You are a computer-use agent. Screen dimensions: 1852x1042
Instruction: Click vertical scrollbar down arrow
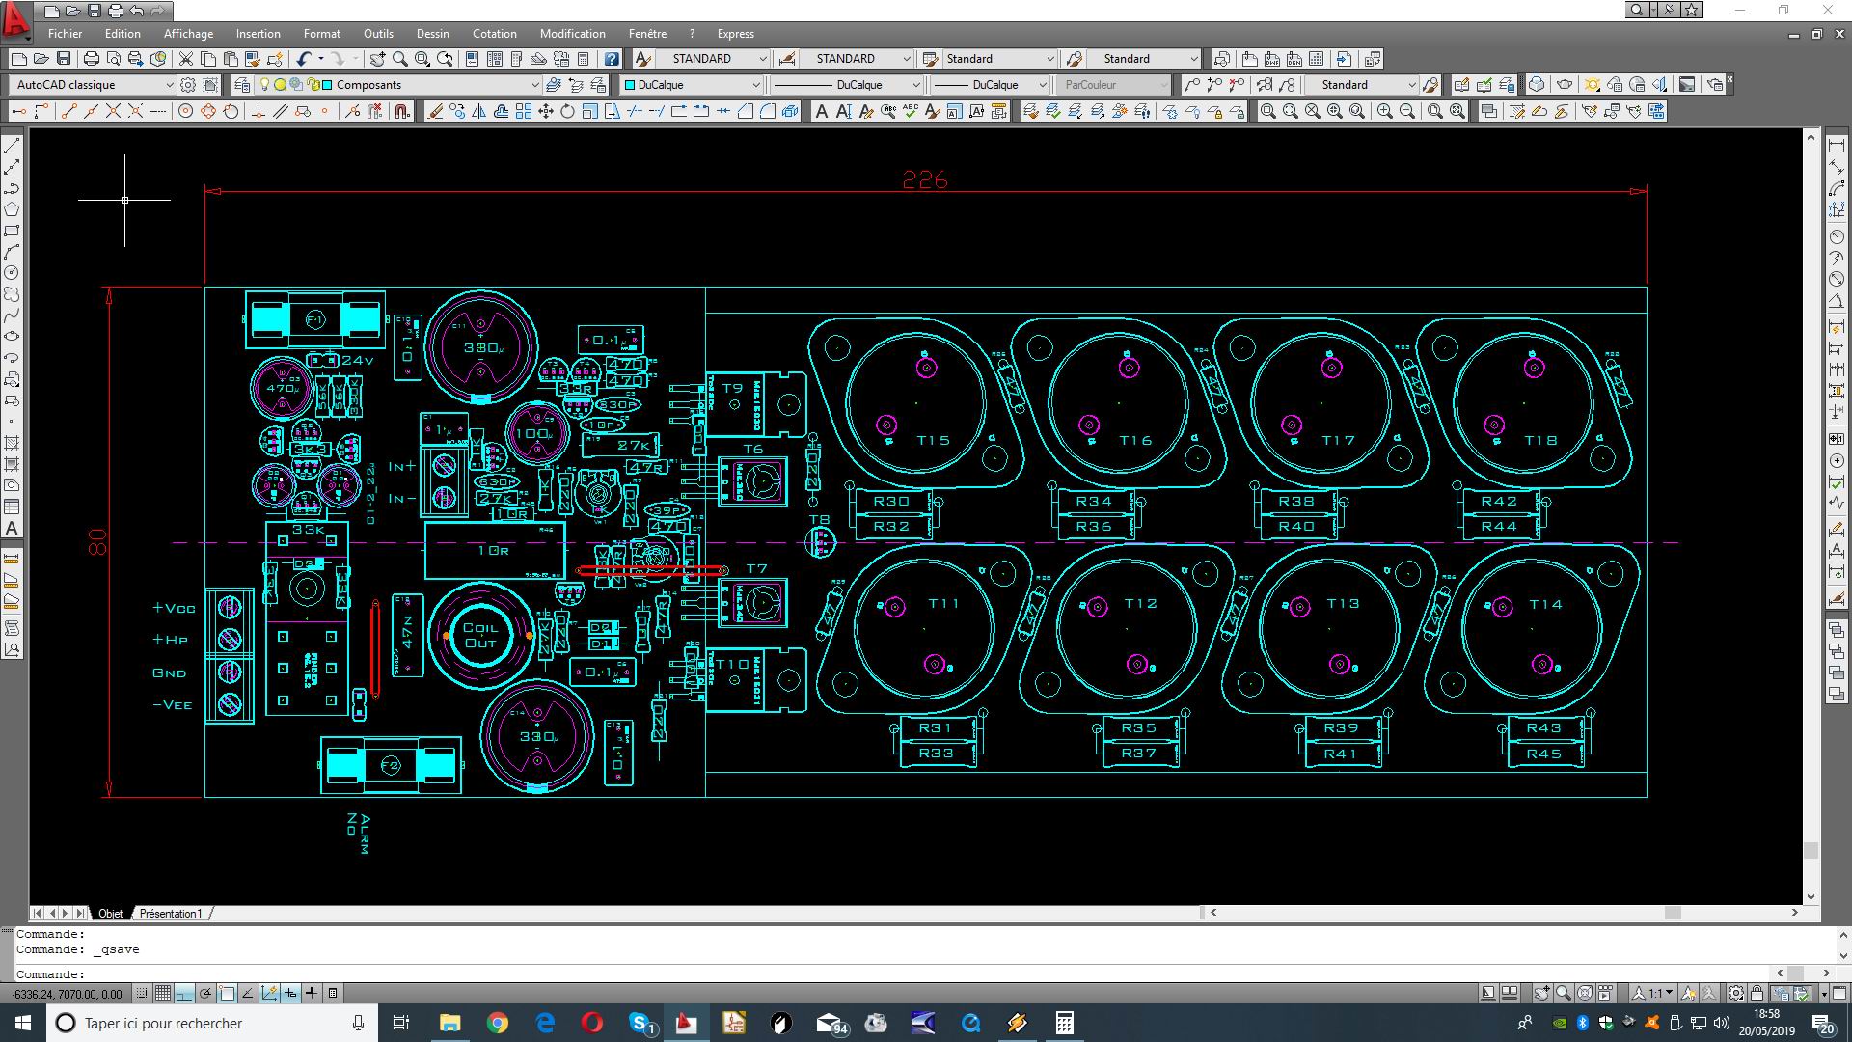point(1811,897)
